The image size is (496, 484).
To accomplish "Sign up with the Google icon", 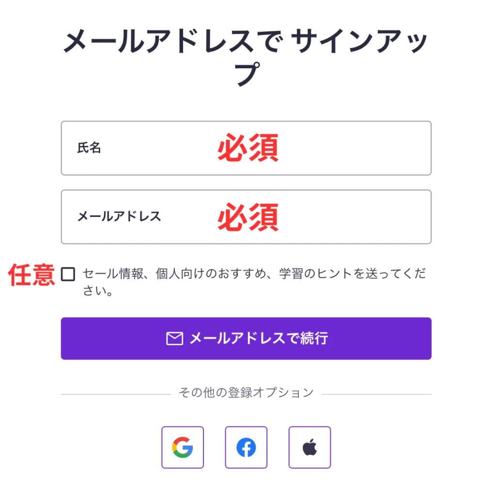I will pyautogui.click(x=183, y=447).
